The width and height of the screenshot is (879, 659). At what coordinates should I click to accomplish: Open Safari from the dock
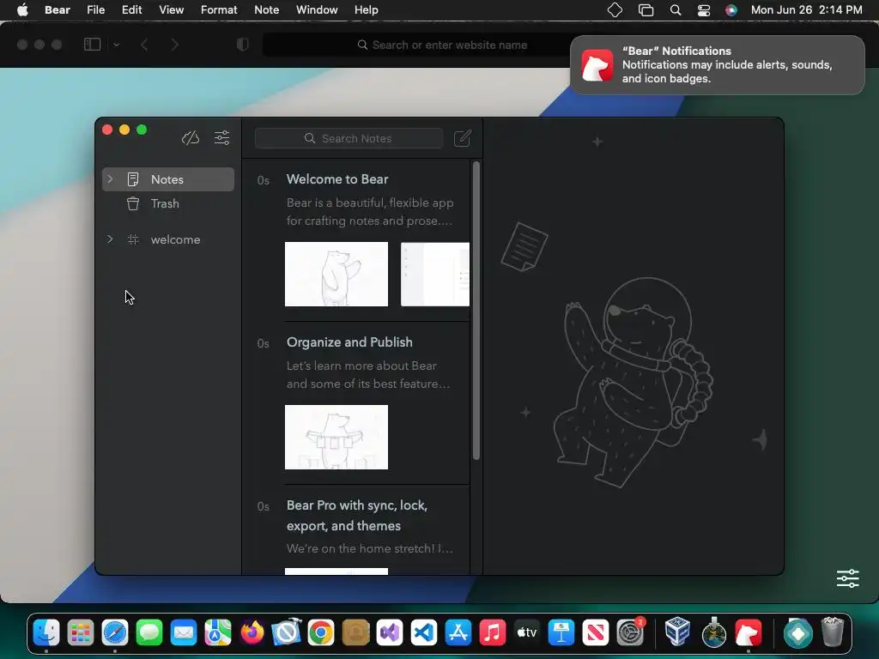point(115,633)
